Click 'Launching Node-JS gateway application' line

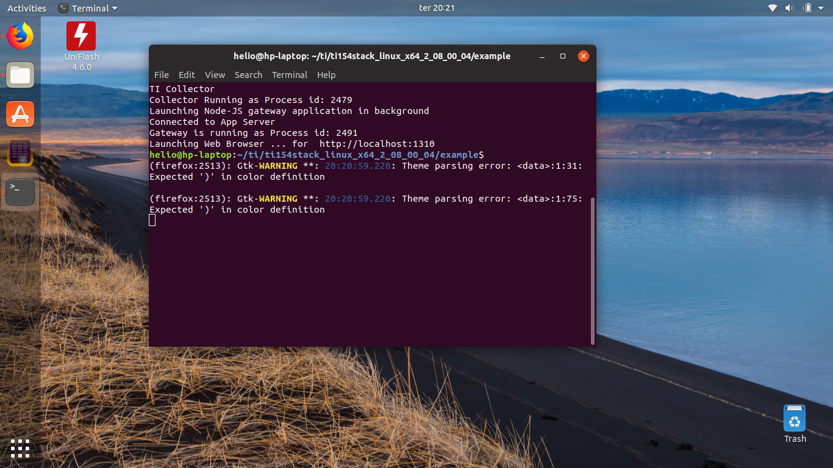coord(289,111)
